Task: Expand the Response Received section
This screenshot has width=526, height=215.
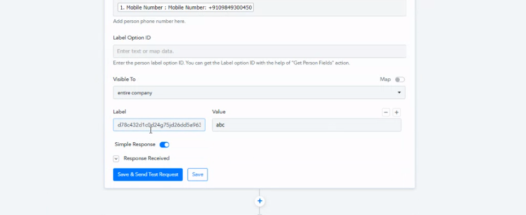Action: tap(116, 159)
